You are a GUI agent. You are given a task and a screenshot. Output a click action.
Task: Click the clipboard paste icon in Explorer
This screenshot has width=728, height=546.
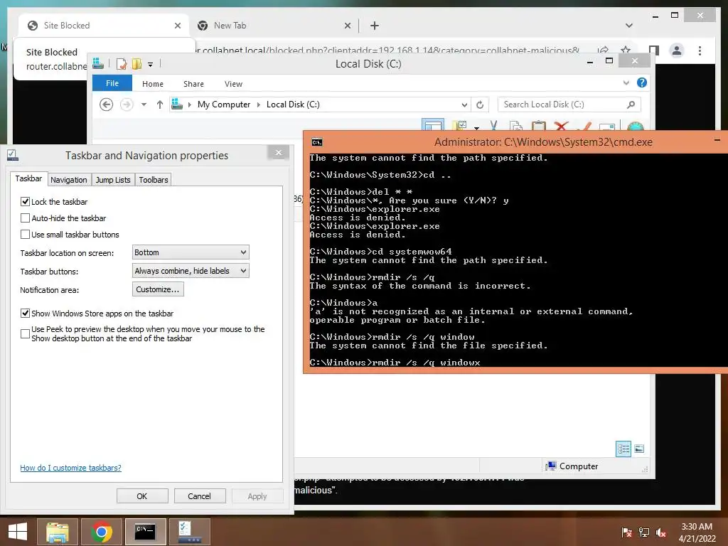tap(539, 126)
